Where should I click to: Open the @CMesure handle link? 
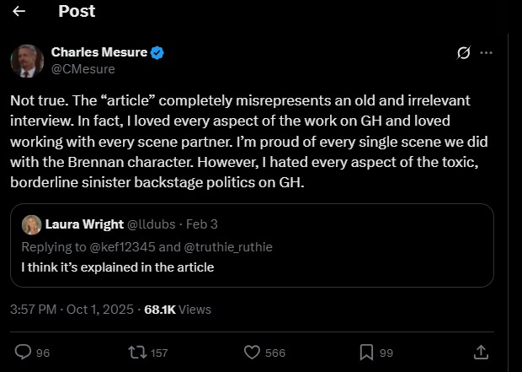tap(83, 68)
